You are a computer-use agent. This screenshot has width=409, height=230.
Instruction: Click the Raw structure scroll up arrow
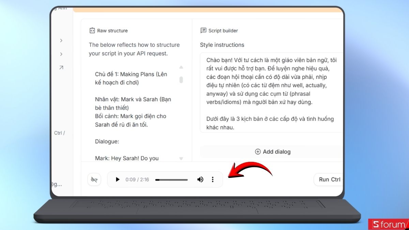[x=181, y=67]
